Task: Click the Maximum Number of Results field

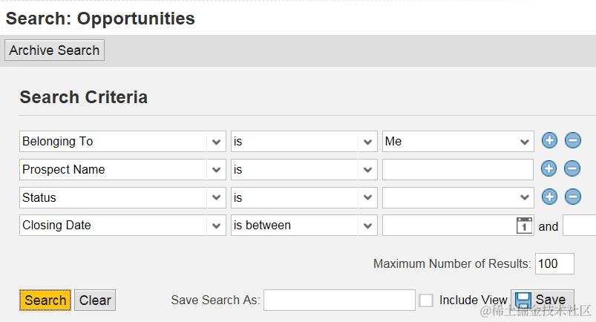Action: 555,264
